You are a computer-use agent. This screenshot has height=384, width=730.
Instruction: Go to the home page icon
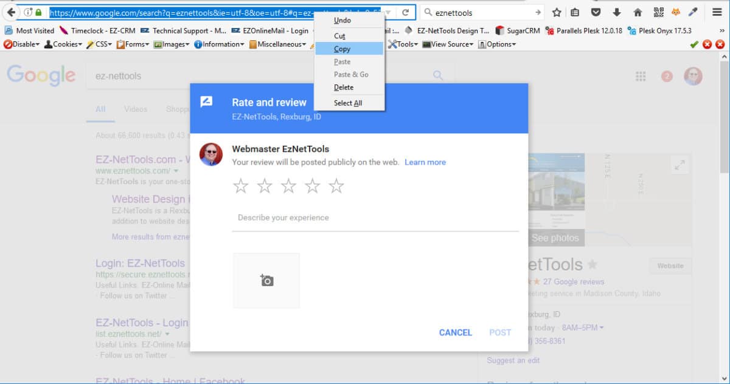pyautogui.click(x=638, y=12)
